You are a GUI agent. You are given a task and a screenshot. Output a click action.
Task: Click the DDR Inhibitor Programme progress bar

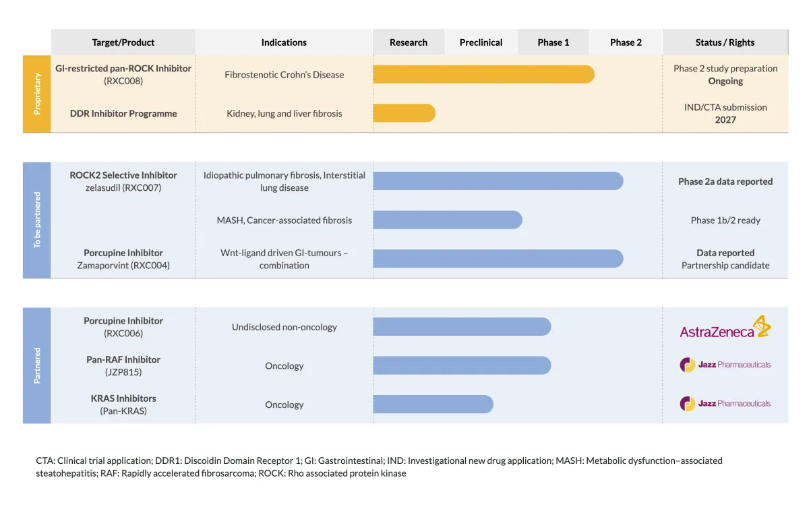click(404, 113)
